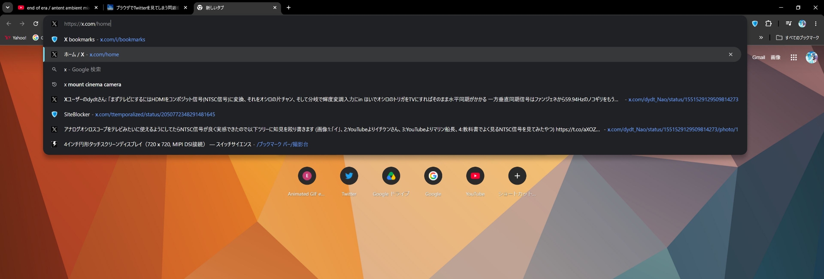Image resolution: width=824 pixels, height=279 pixels.
Task: Click the reload page button
Action: tap(36, 24)
